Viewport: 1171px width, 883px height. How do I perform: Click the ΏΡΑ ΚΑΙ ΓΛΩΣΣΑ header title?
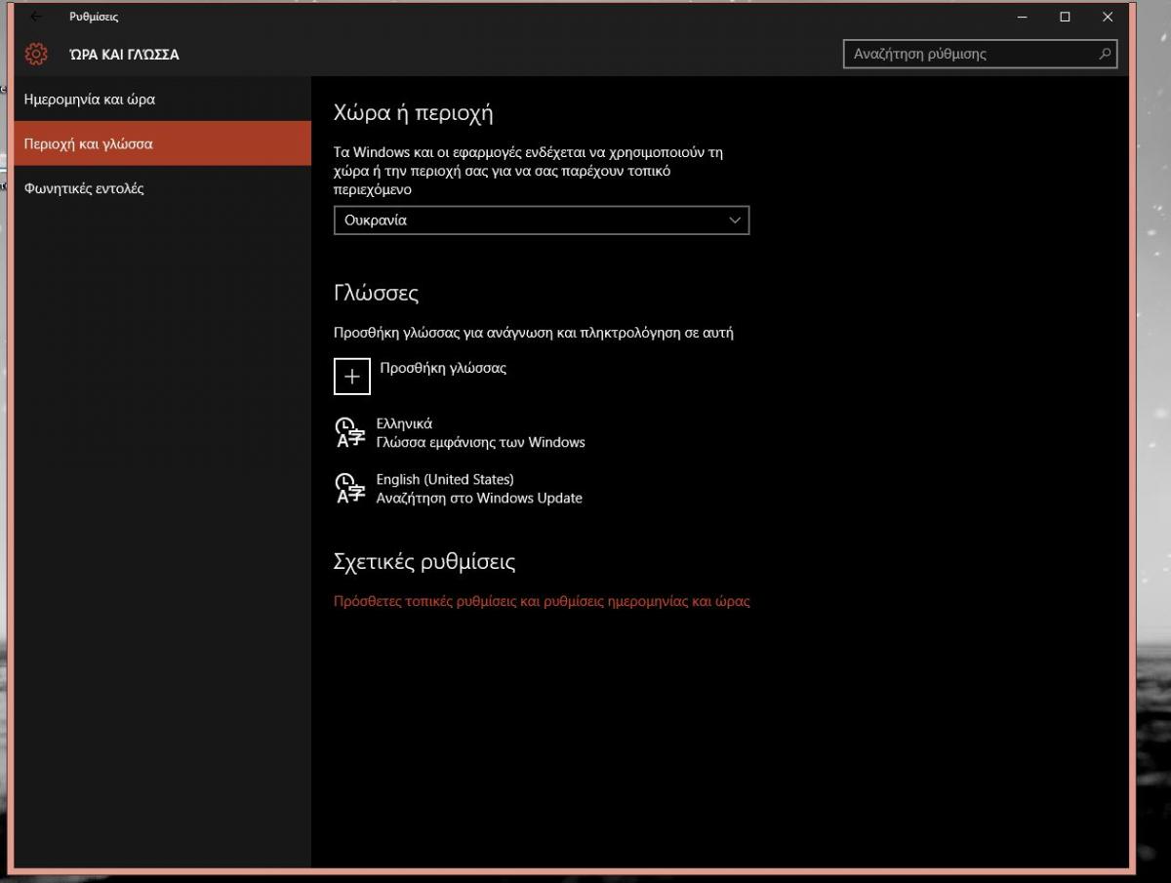(125, 55)
